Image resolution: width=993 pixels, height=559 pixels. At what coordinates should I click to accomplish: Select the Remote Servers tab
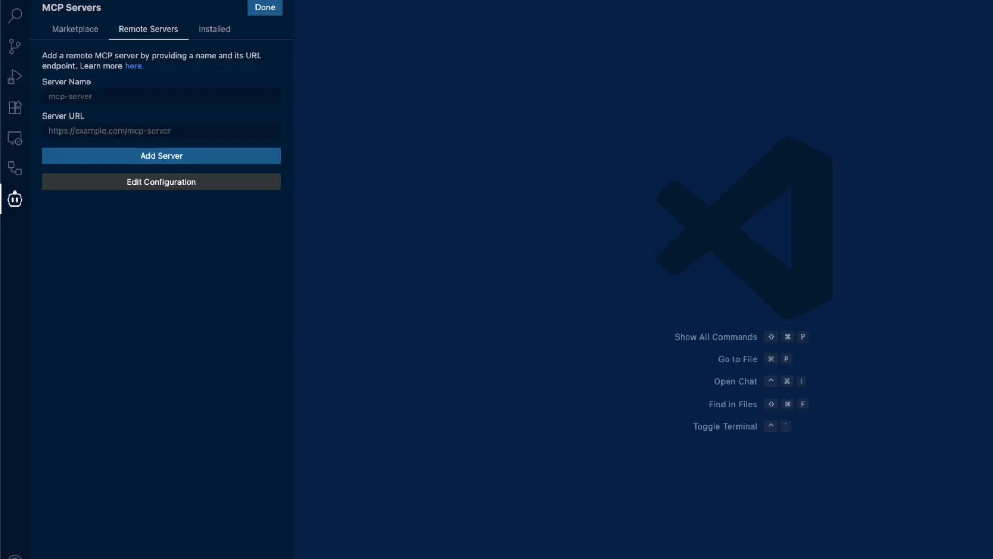(x=148, y=29)
